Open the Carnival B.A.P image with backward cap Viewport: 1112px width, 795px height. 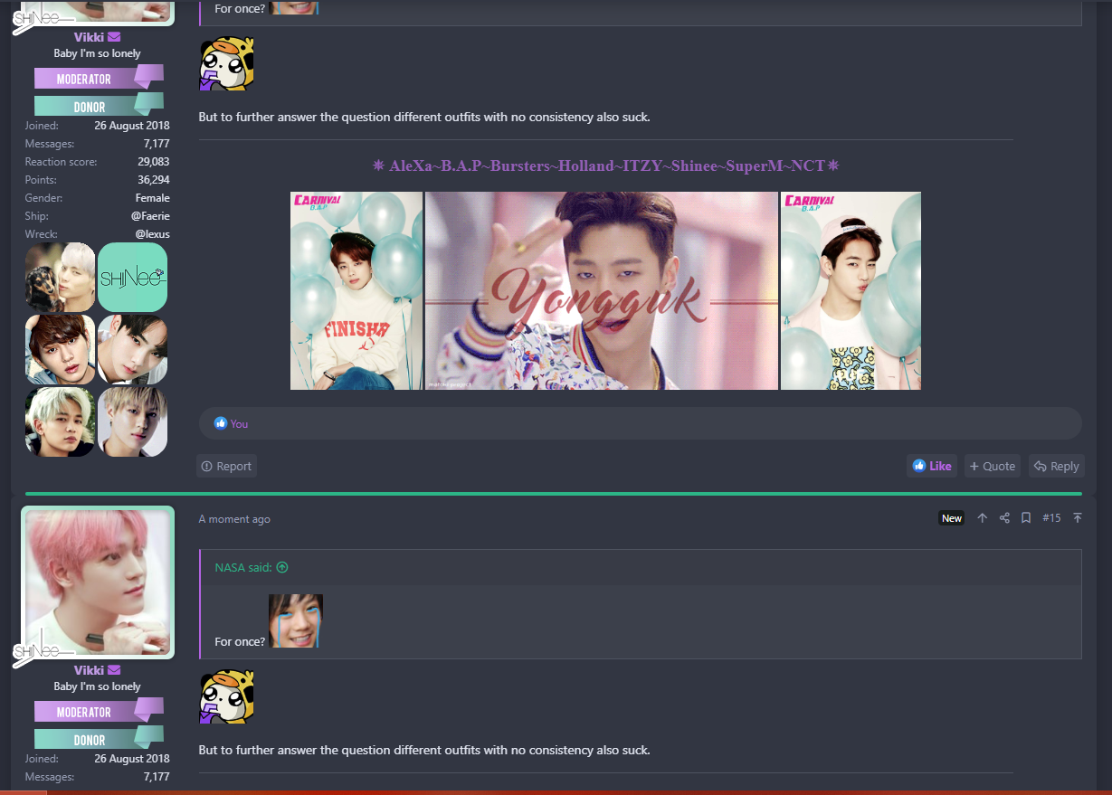851,290
